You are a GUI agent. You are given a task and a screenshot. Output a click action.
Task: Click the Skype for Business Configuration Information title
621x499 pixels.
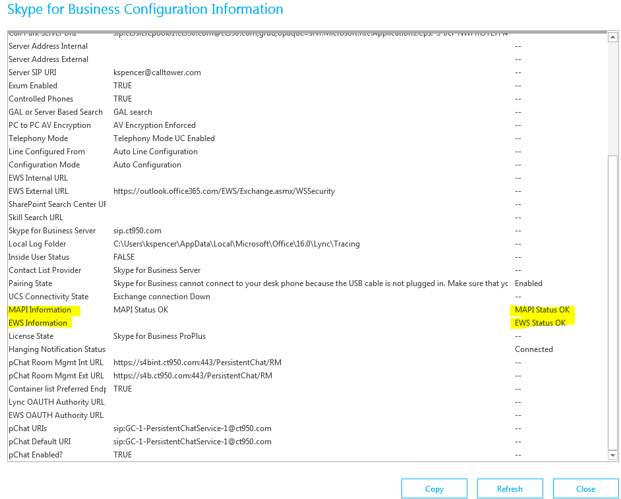(x=145, y=9)
